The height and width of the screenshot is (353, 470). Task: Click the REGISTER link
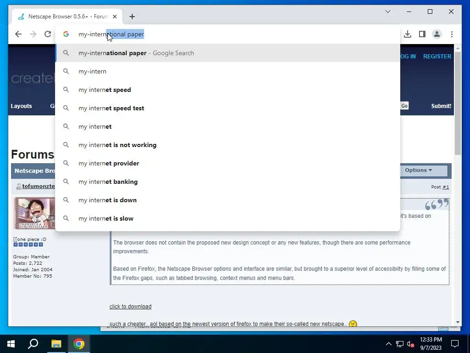[x=437, y=57]
